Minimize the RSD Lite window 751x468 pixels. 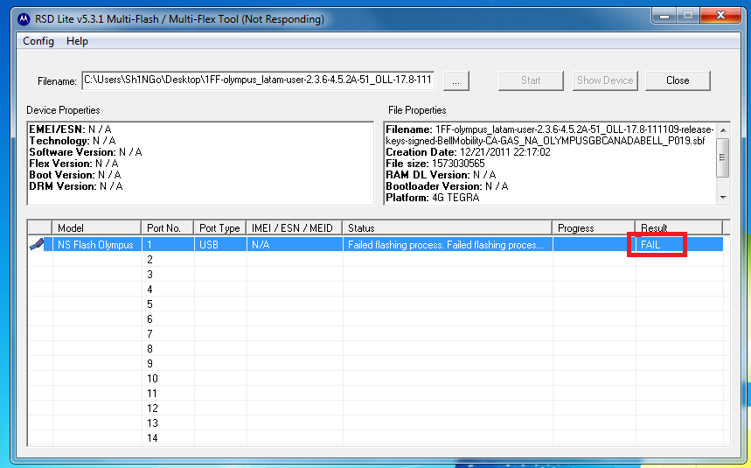664,16
